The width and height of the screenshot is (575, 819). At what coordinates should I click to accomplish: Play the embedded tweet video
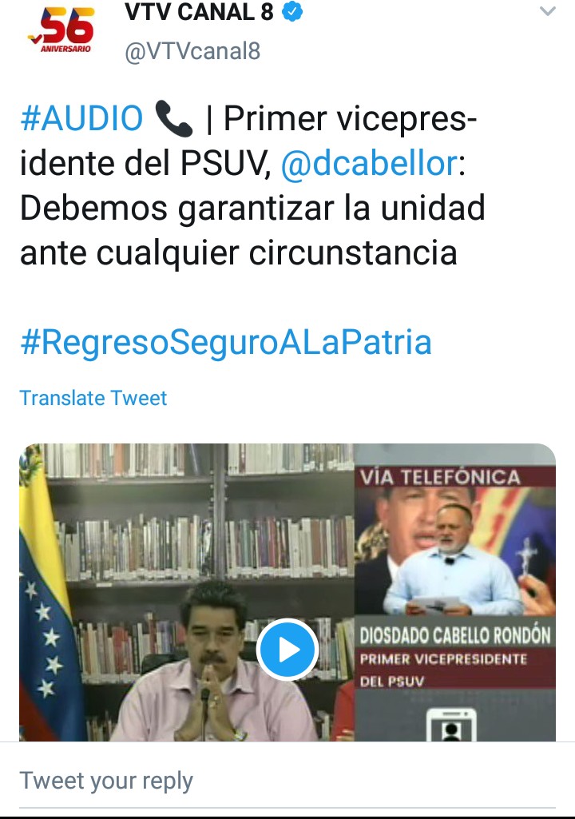287,650
